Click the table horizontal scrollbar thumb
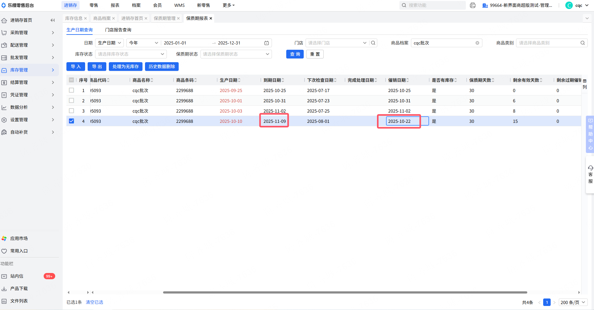This screenshot has height=310, width=594. [x=345, y=292]
